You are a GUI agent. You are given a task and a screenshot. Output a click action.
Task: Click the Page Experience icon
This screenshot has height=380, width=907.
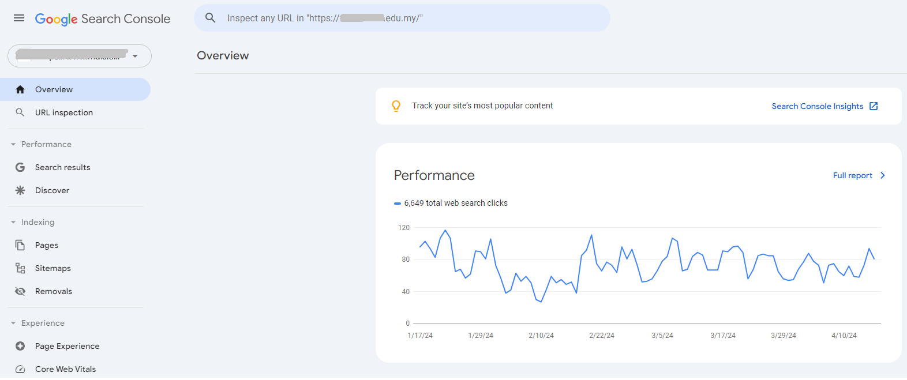20,346
